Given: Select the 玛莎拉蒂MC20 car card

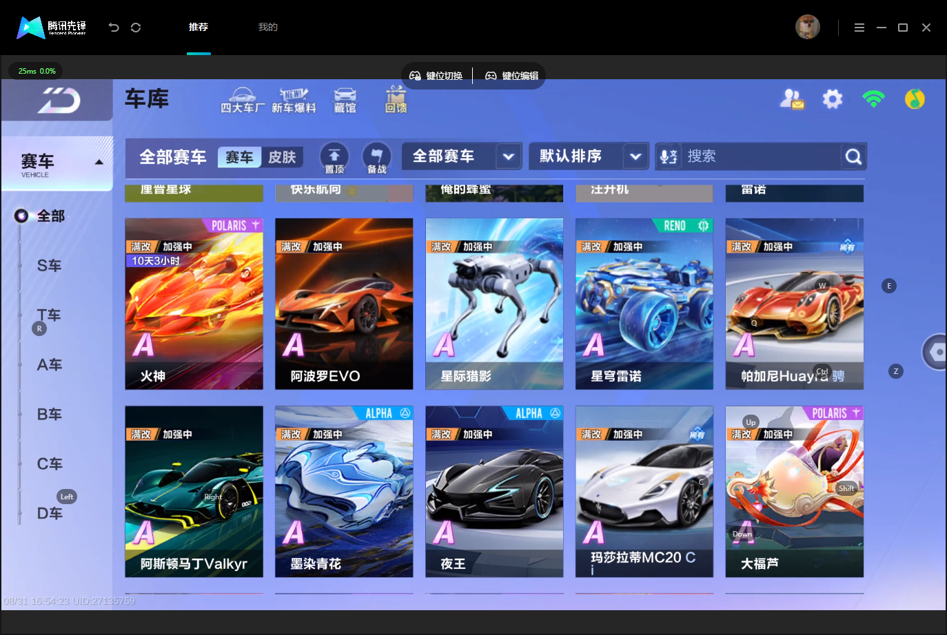Looking at the screenshot, I should click(644, 492).
